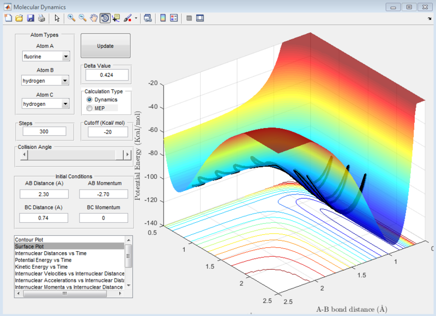Open Atom B hydrogen dropdown
The image size is (436, 316).
[65, 81]
